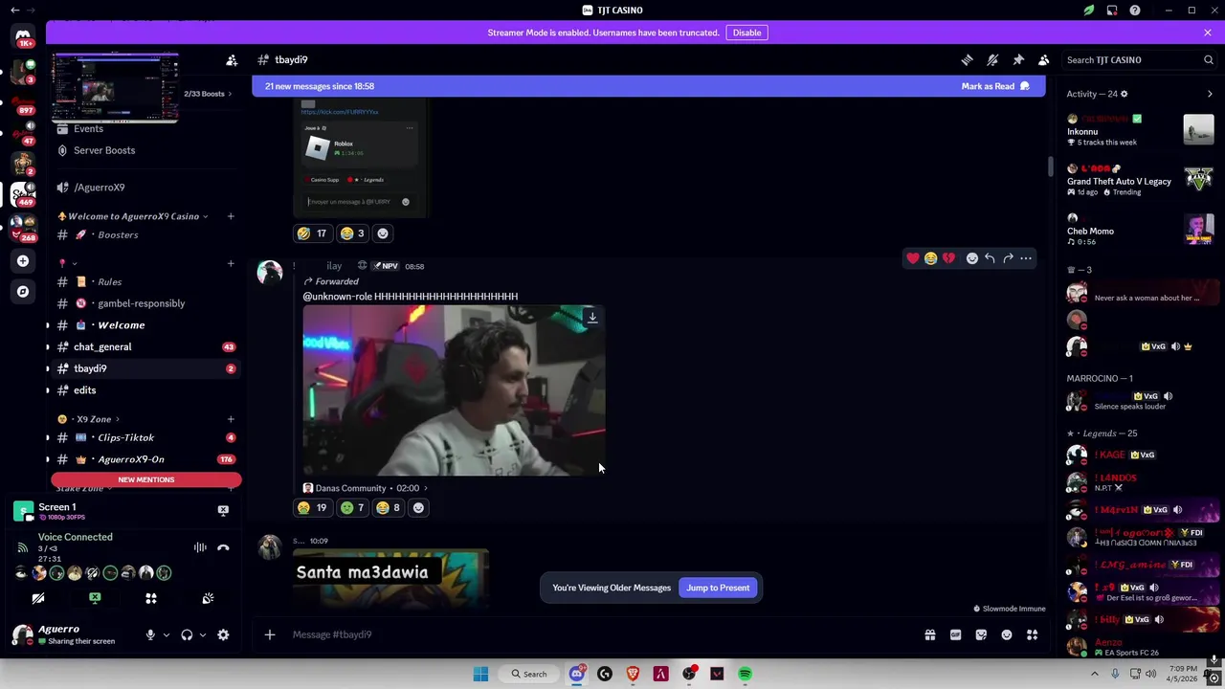Expand microphone input options arrow
The image size is (1225, 689).
tap(166, 634)
